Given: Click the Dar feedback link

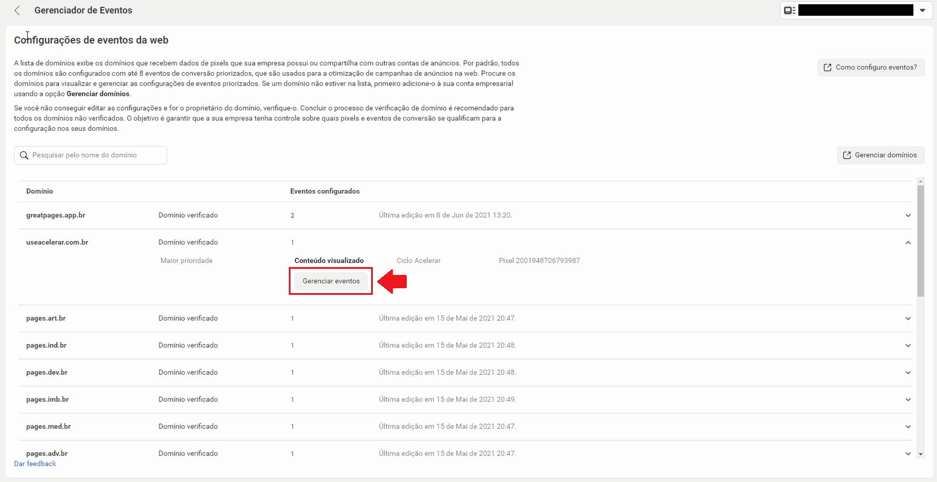Looking at the screenshot, I should [35, 464].
